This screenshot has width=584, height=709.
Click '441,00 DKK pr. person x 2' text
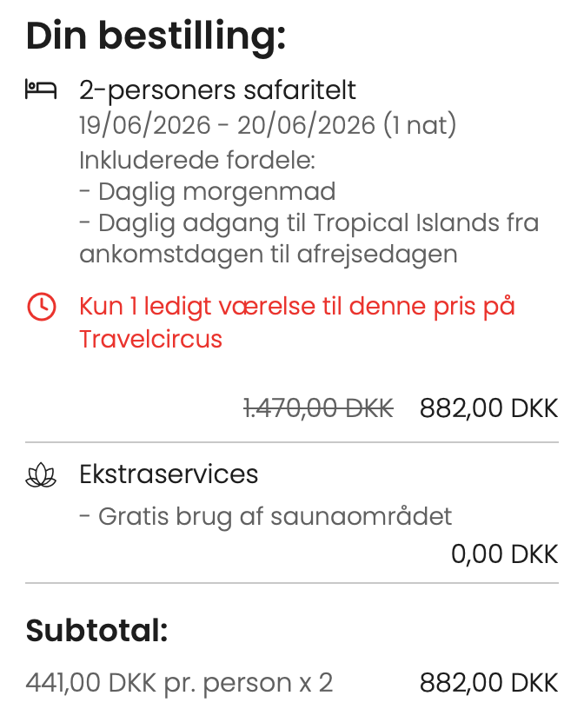coord(180,682)
